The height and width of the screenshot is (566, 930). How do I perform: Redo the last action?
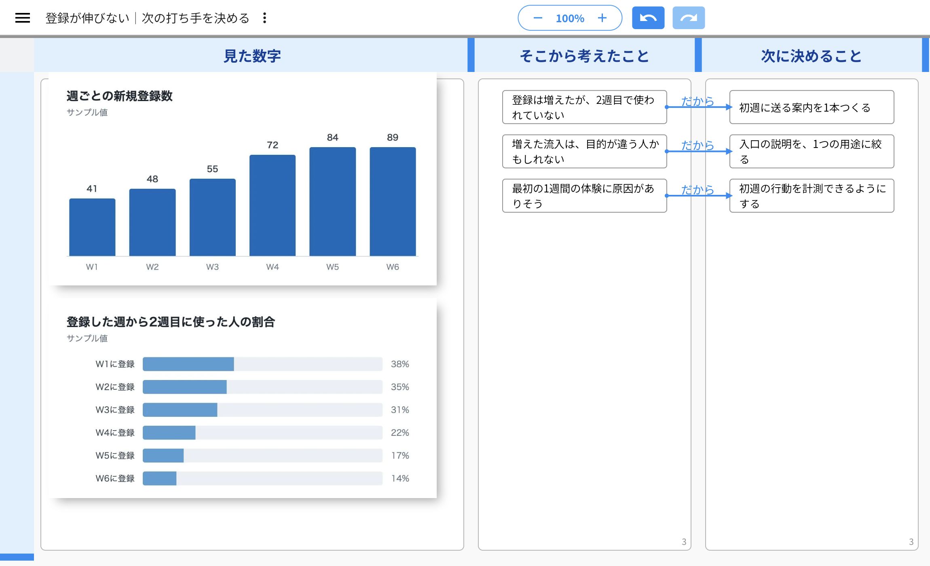pyautogui.click(x=689, y=18)
